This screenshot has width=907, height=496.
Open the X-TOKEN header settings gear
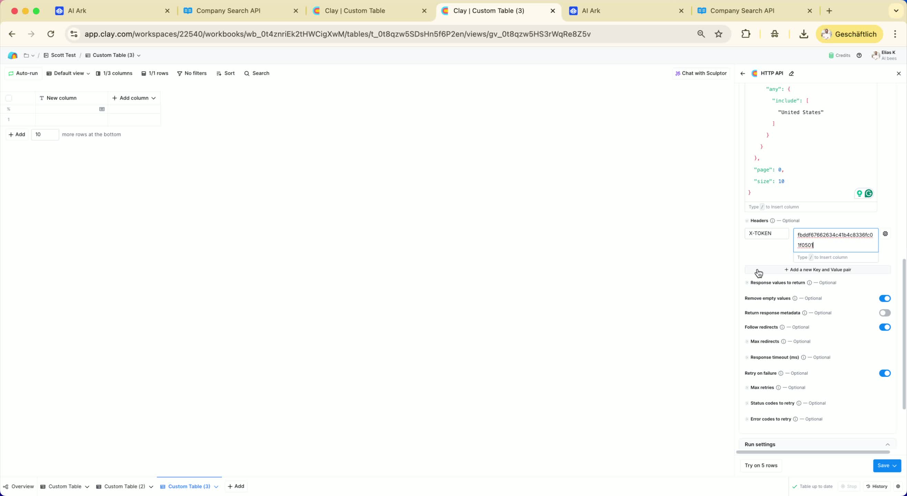[885, 234]
